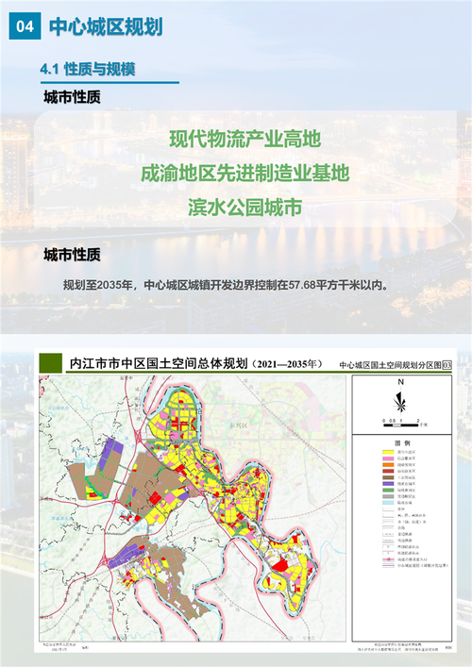Select "城市性质" label above the green slogans
The height and width of the screenshot is (667, 472).
[x=72, y=97]
